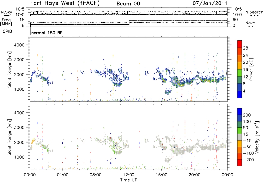The width and height of the screenshot is (263, 182).
Task: Select the 'N.Search' legend label
Action: 254,12
